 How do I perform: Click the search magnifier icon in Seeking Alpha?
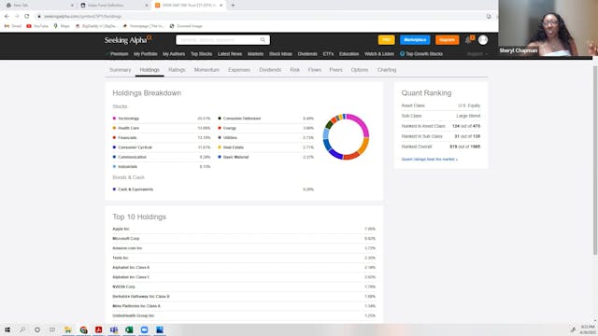[x=263, y=39]
